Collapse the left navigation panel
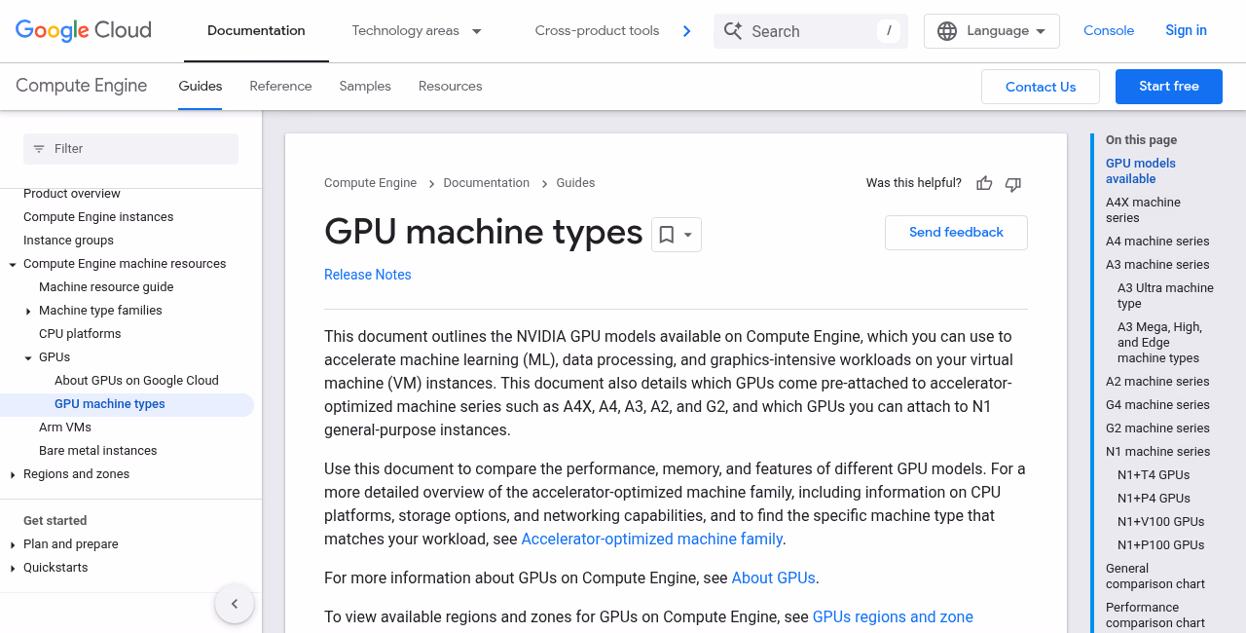 click(235, 604)
